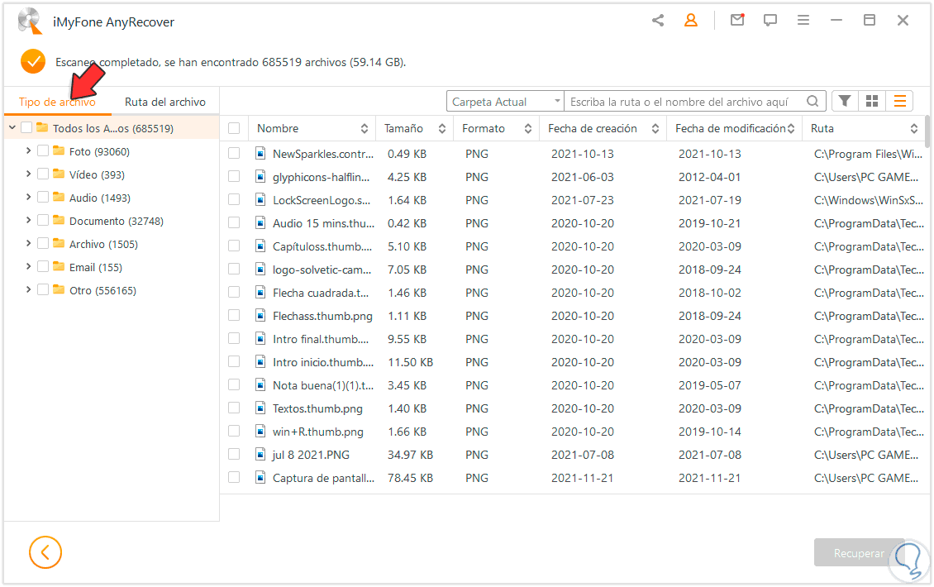Click sort arrows on Ruta column
This screenshot has width=934, height=587.
(x=913, y=128)
